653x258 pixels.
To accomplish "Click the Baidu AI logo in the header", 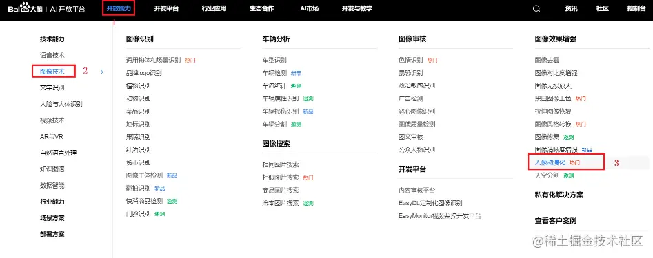I will click(x=46, y=9).
